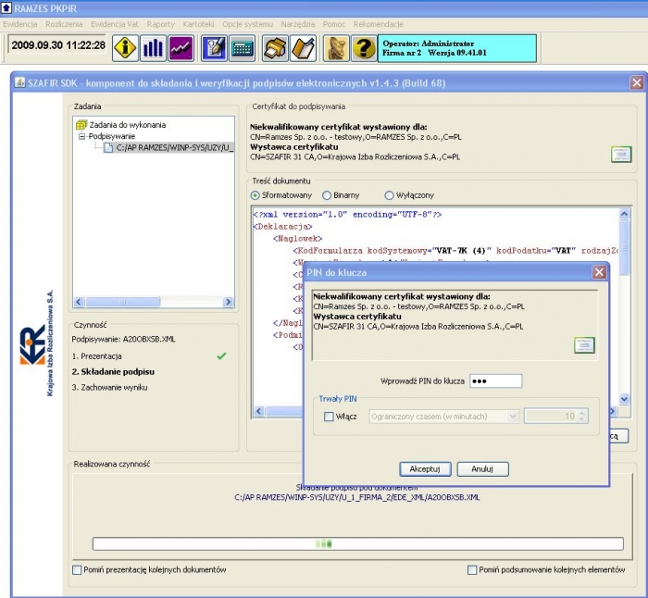Click the Wprowadź PIN do klucza field
648x598 pixels.
[x=495, y=381]
